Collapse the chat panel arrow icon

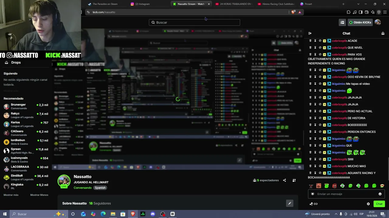click(310, 33)
